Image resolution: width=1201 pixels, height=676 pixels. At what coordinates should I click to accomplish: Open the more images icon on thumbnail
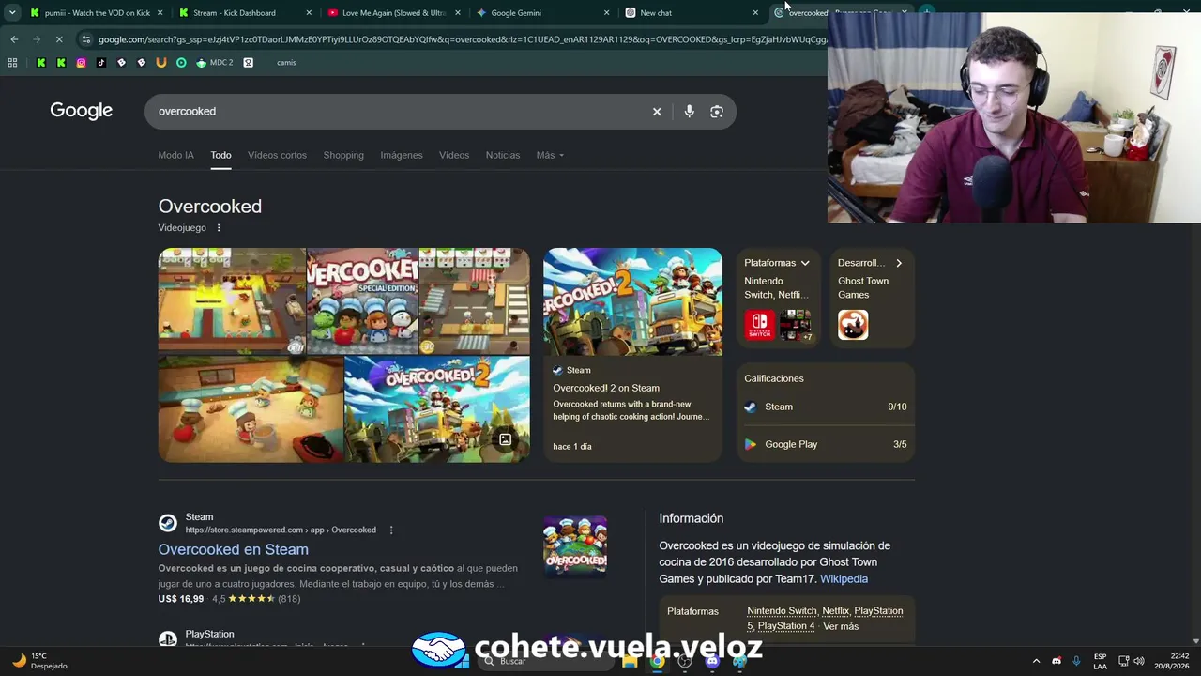[505, 439]
